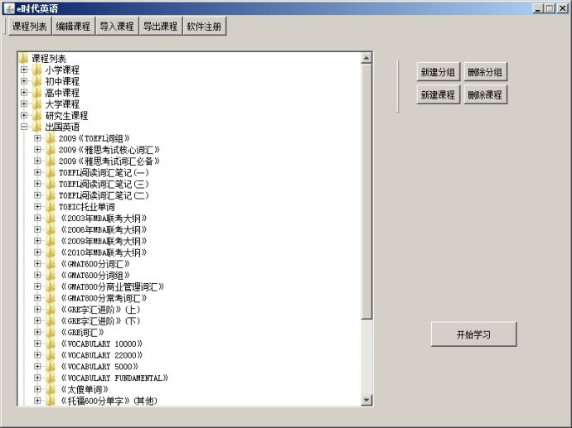Open 软件注册 from the toolbar
572x428 pixels.
(x=204, y=26)
